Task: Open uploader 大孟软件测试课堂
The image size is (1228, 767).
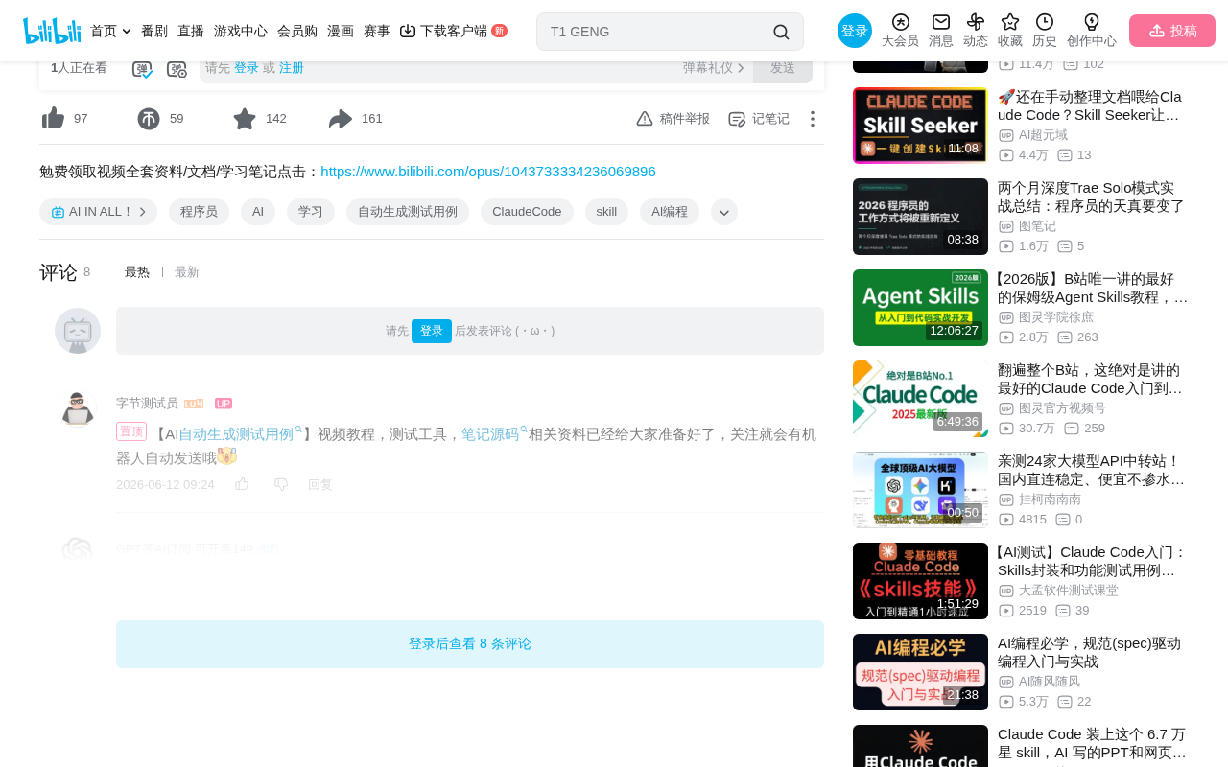Action: [x=1069, y=591]
